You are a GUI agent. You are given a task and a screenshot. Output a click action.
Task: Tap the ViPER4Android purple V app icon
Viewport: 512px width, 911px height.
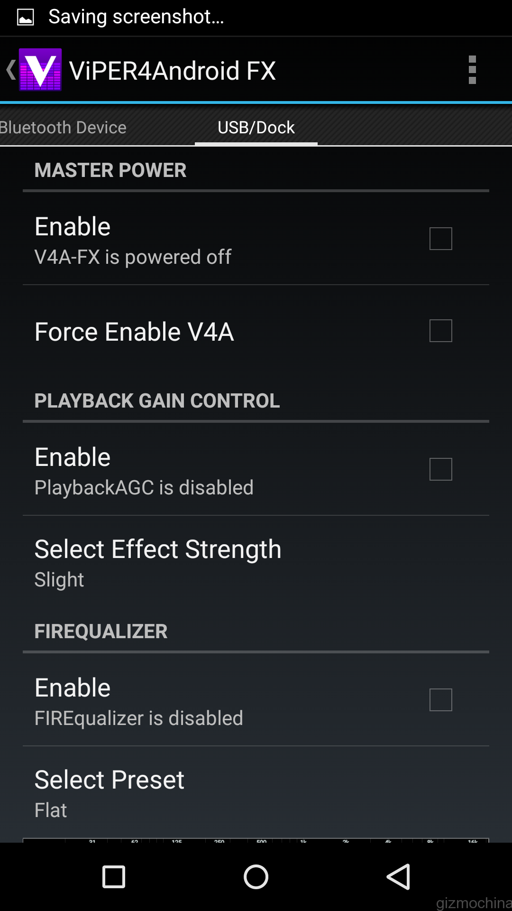pyautogui.click(x=40, y=70)
